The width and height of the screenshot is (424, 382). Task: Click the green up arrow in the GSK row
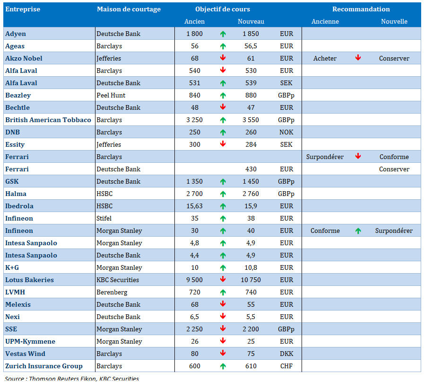223,182
